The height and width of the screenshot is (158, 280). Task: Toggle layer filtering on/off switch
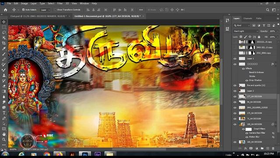(278, 25)
